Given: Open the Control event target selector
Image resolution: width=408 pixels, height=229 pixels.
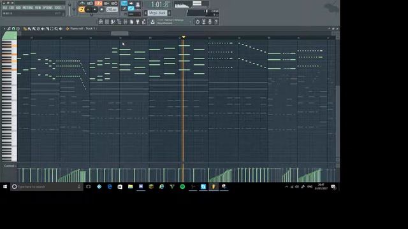Looking at the screenshot, I should click(x=10, y=165).
